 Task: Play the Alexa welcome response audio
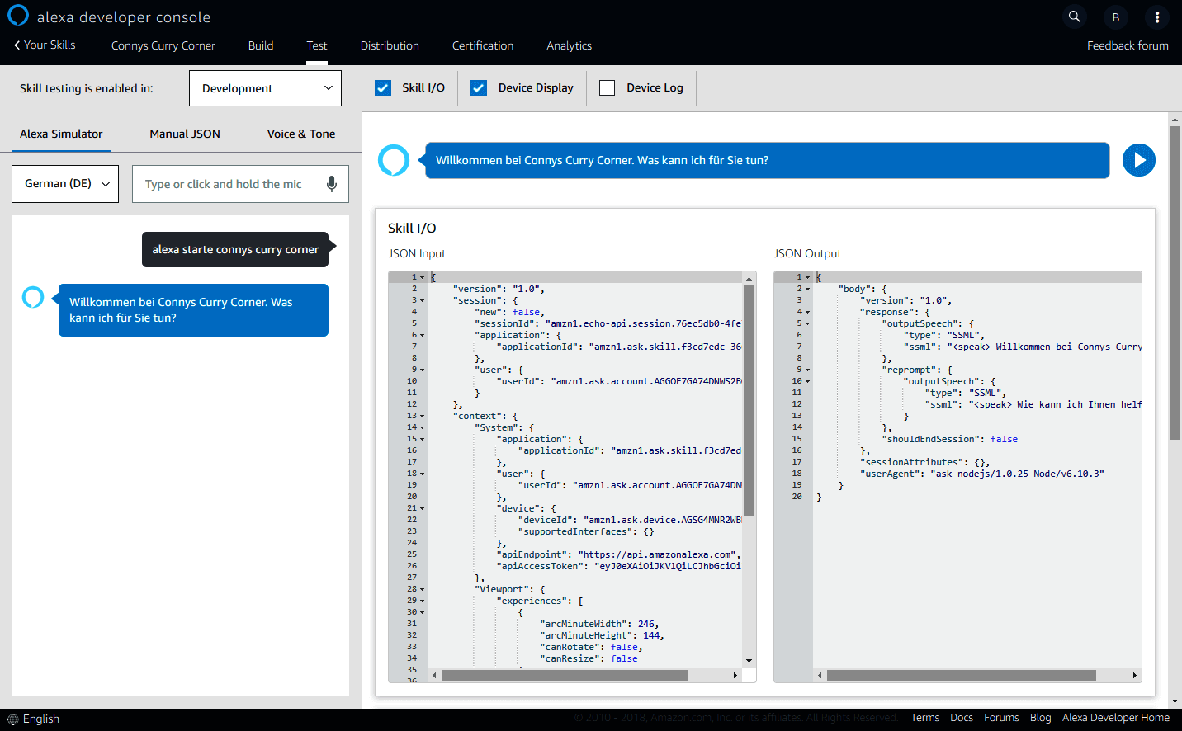tap(1138, 160)
